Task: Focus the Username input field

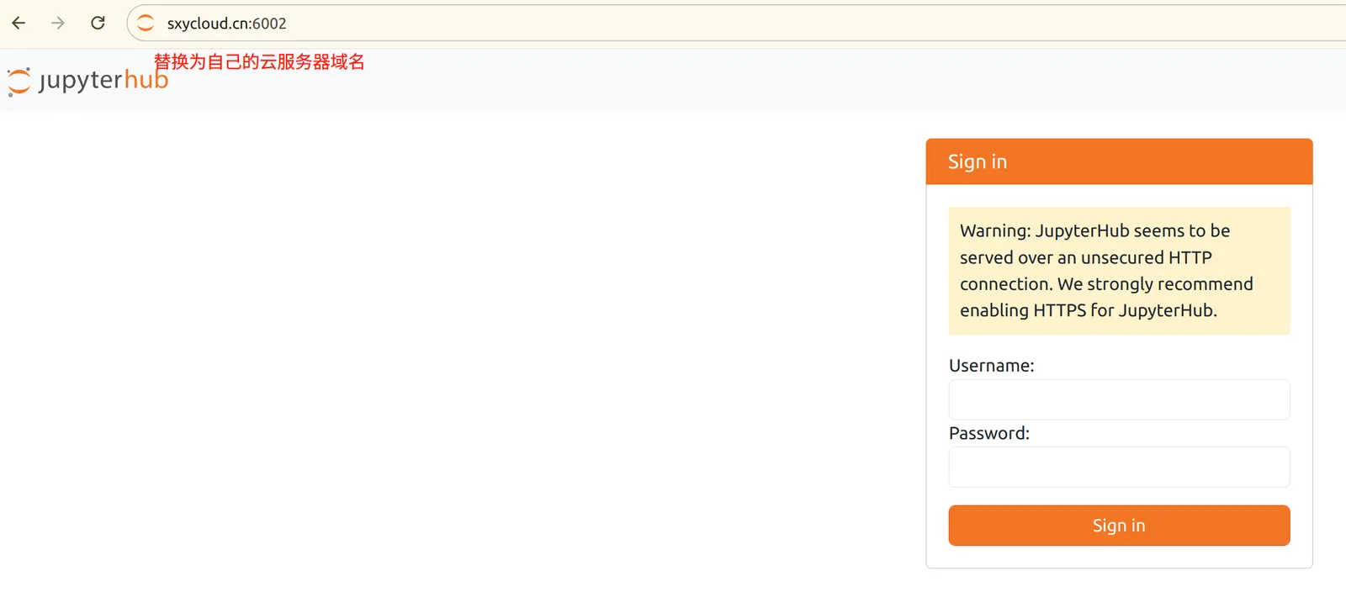Action: pyautogui.click(x=1119, y=399)
